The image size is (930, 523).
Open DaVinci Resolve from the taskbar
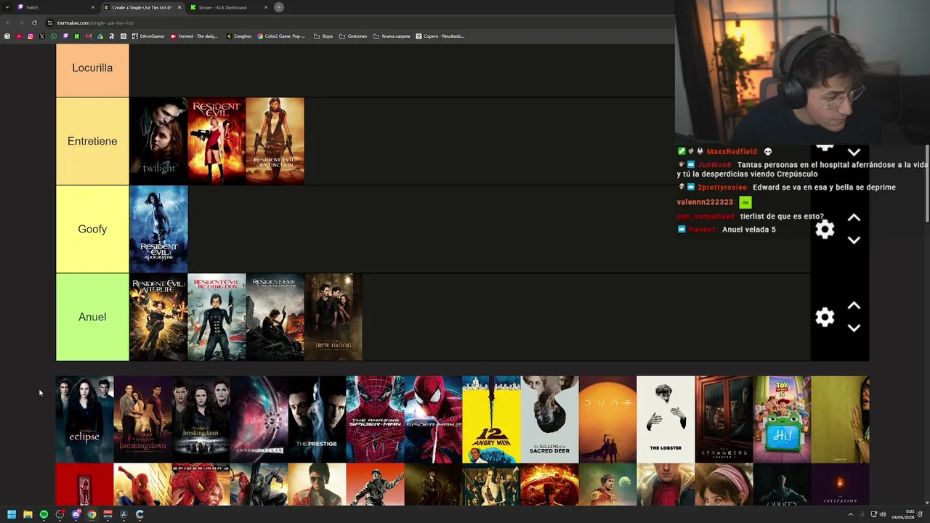[124, 514]
